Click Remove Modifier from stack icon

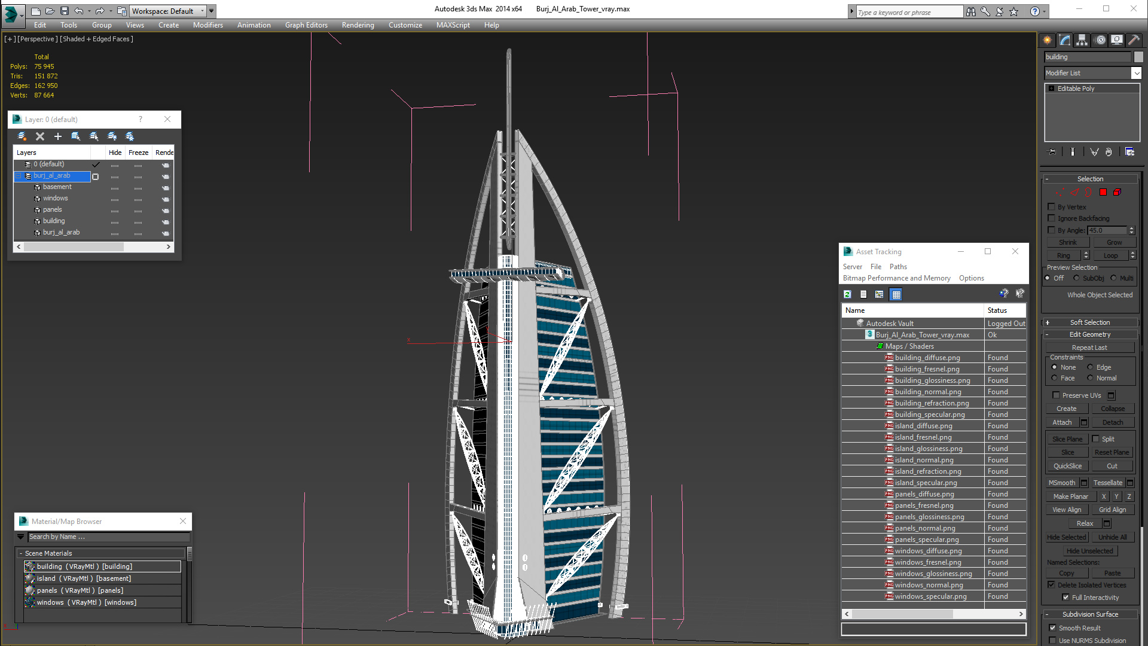pos(1109,152)
